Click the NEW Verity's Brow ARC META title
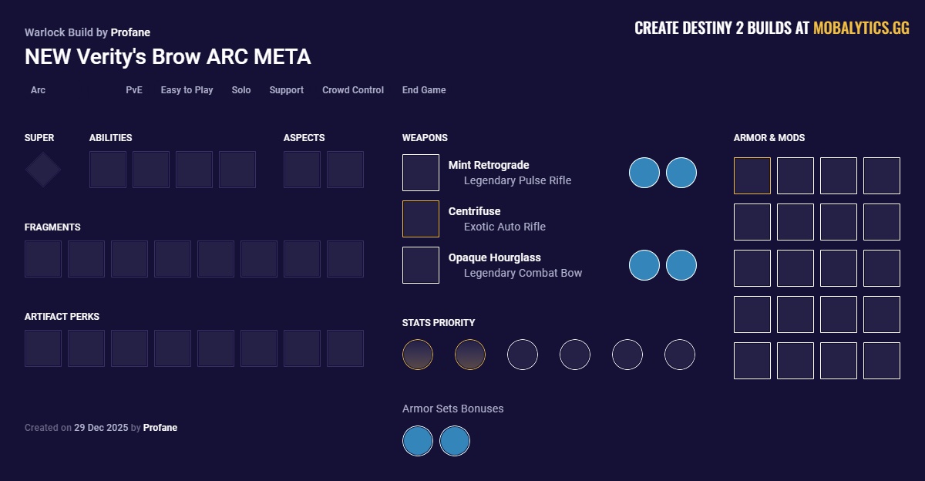The image size is (925, 481). [x=168, y=57]
